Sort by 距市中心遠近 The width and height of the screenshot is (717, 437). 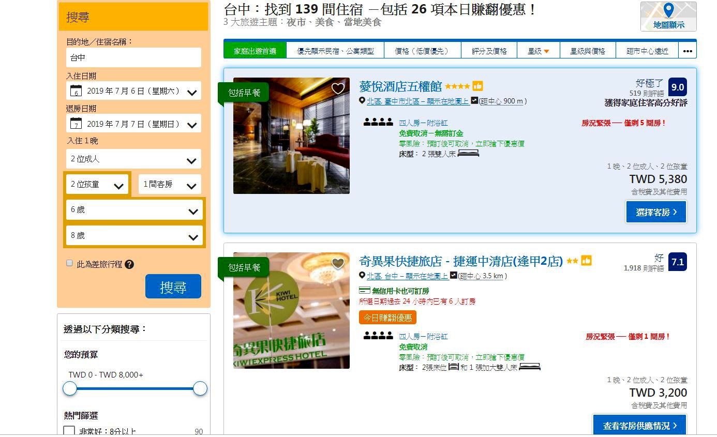click(x=647, y=51)
